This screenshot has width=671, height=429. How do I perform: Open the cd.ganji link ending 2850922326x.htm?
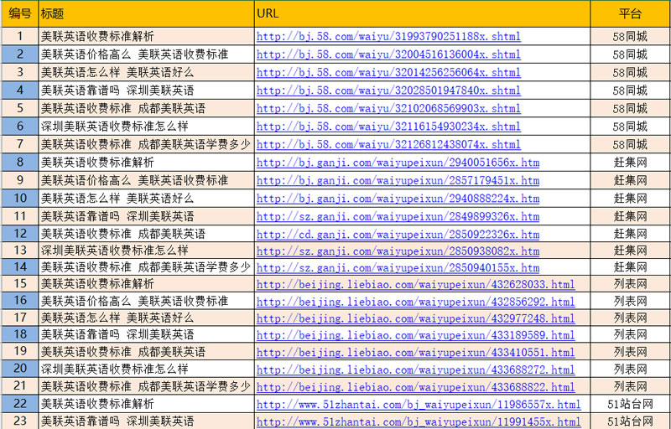coord(398,234)
